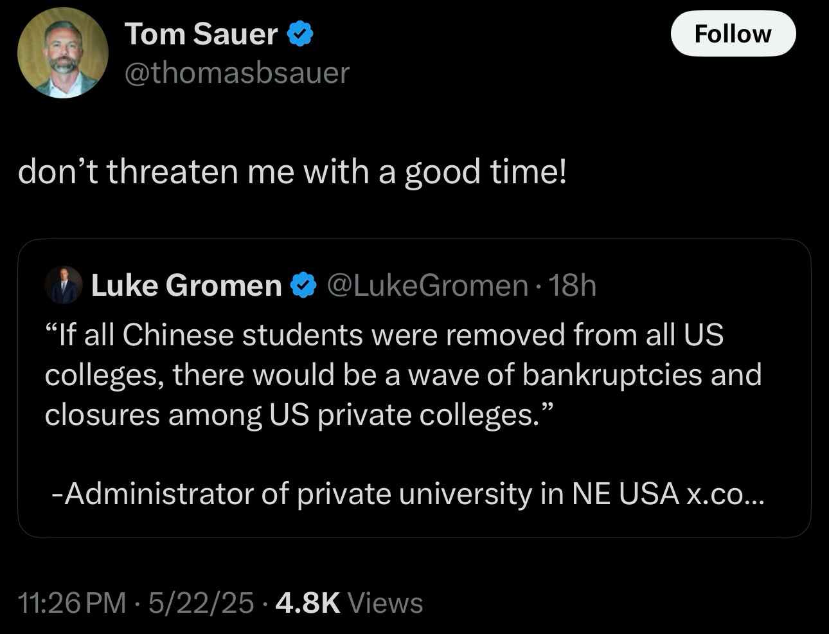The image size is (829, 634).
Task: Click Luke Gromen's verified badge
Action: (303, 285)
